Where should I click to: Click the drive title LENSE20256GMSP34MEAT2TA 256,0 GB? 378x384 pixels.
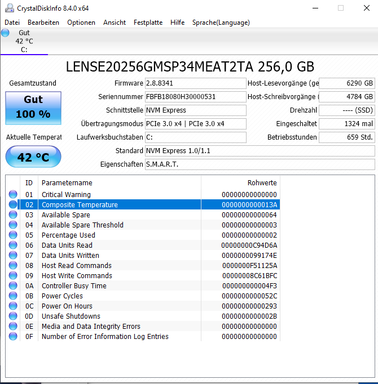coord(190,66)
